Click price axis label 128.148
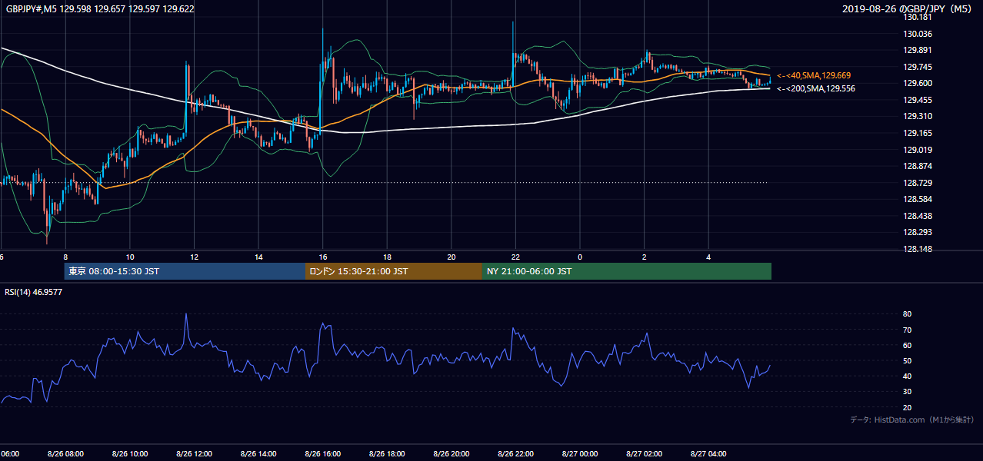 coord(918,249)
